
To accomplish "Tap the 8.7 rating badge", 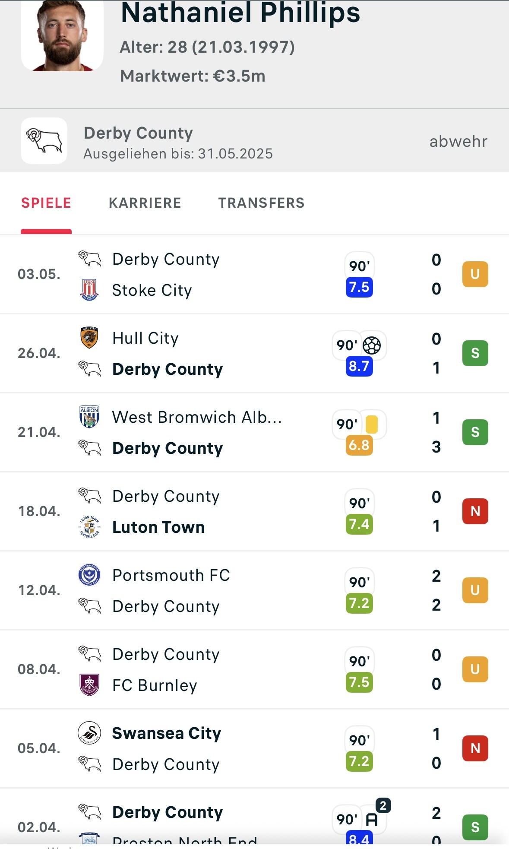I will 359,366.
